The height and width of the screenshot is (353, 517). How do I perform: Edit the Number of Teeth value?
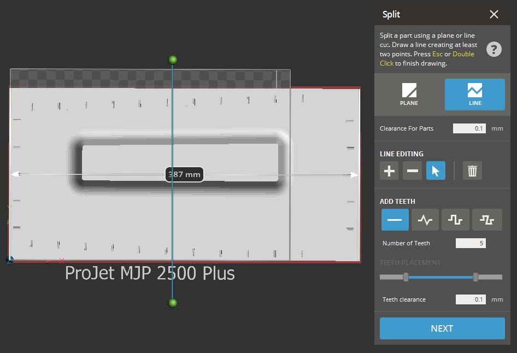coord(471,243)
